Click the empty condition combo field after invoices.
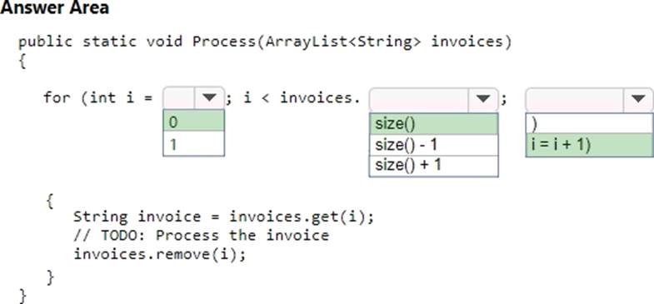Image resolution: width=654 pixels, height=304 pixels. point(419,99)
